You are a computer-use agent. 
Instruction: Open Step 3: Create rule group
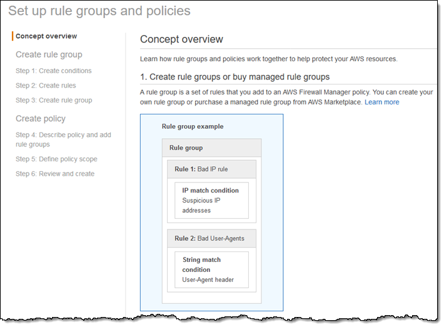pyautogui.click(x=54, y=100)
